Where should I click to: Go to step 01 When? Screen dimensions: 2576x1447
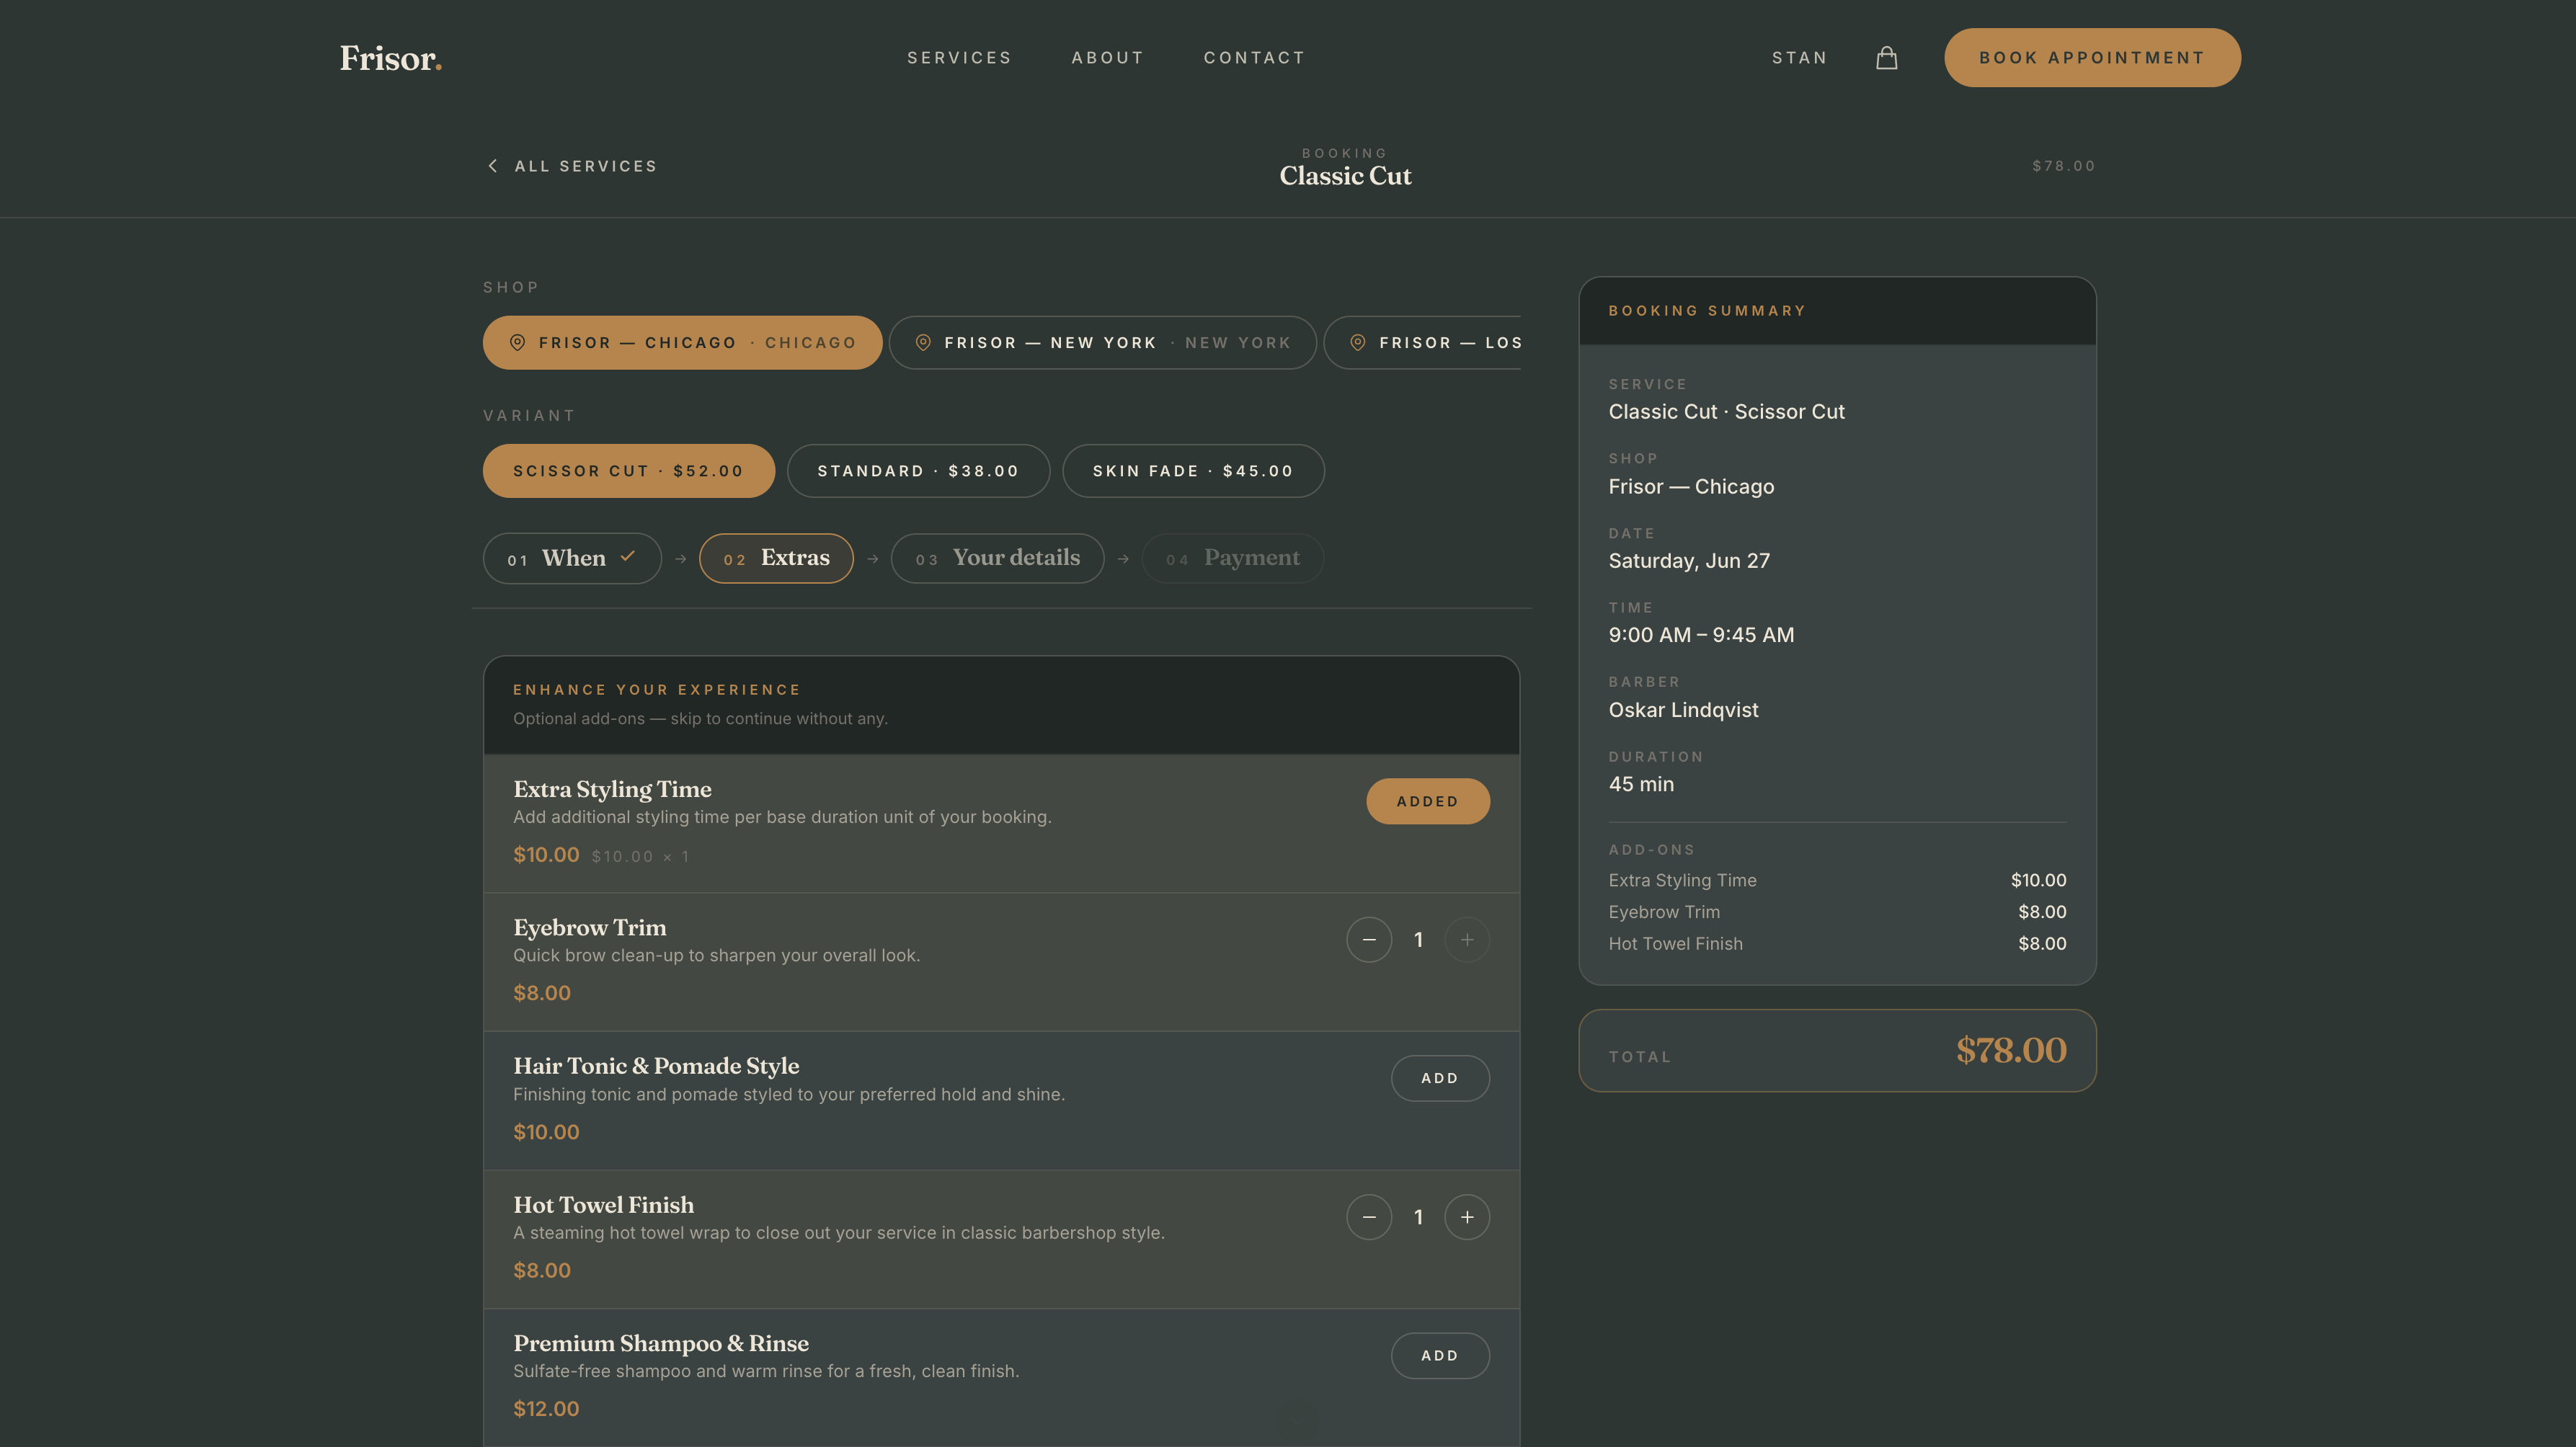coord(572,558)
